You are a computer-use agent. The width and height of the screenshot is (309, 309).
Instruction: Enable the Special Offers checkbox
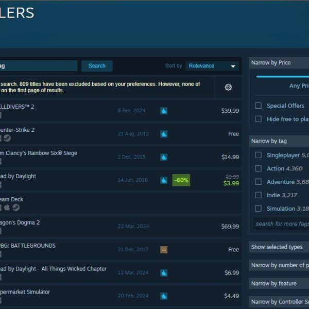pyautogui.click(x=258, y=106)
